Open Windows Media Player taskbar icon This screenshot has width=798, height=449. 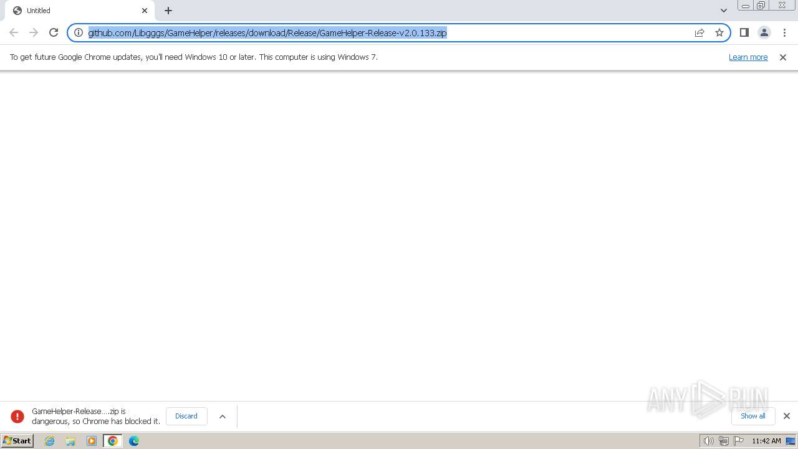coord(92,441)
